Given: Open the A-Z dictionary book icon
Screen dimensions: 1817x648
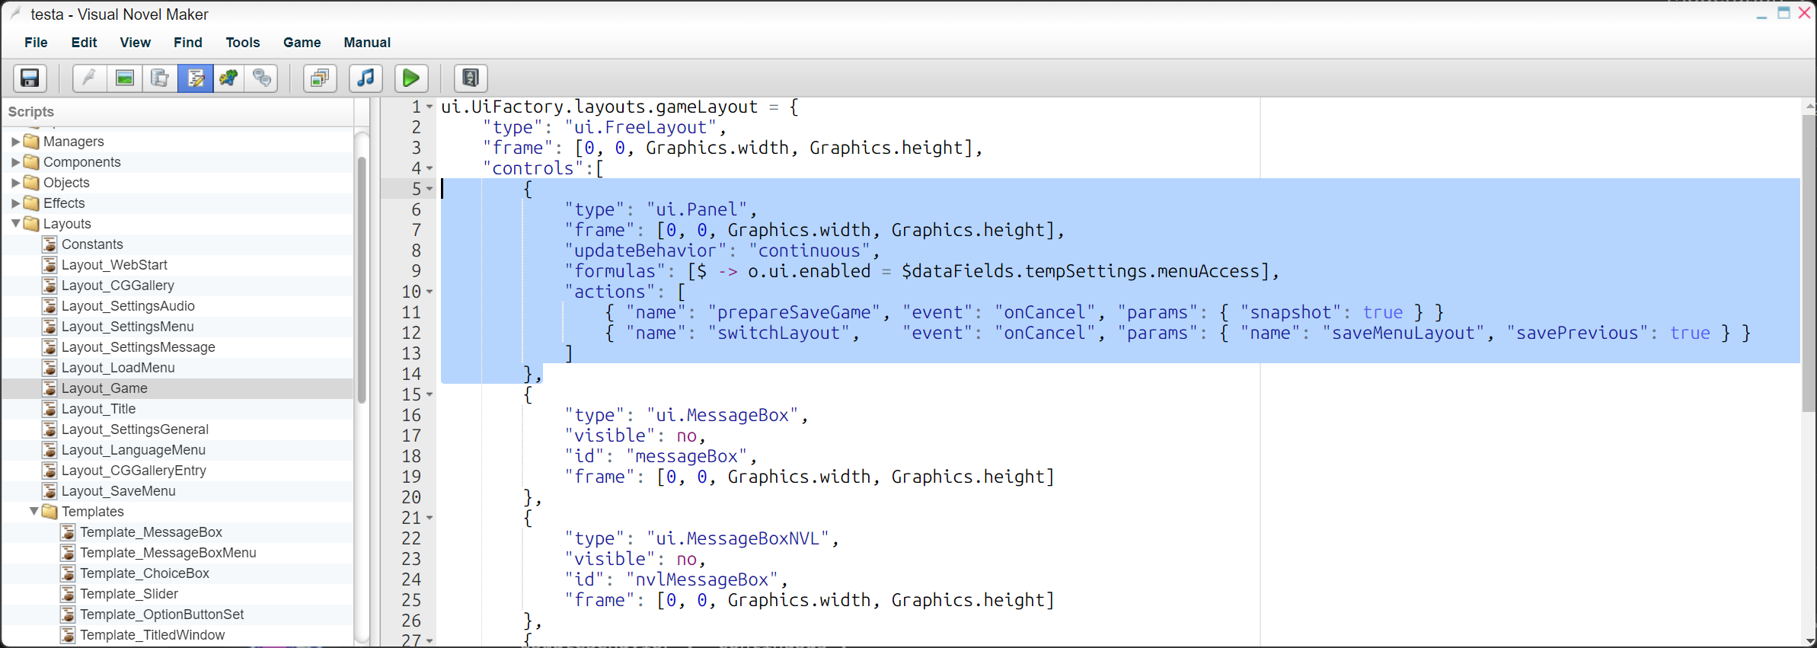Looking at the screenshot, I should (x=471, y=78).
